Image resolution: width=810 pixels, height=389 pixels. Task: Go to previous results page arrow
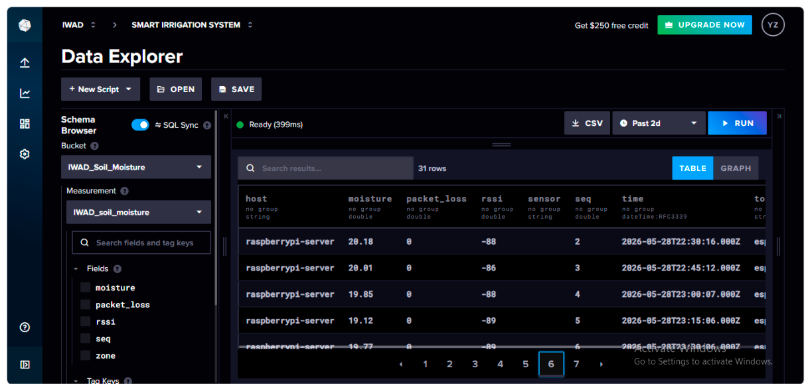point(400,364)
